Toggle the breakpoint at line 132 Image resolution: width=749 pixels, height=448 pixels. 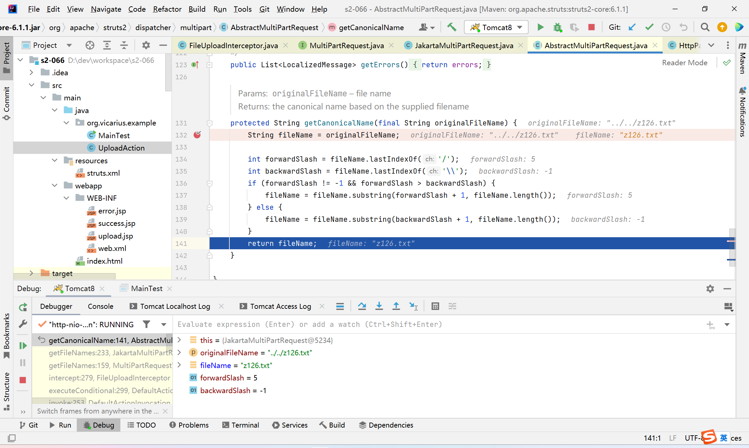pos(197,135)
